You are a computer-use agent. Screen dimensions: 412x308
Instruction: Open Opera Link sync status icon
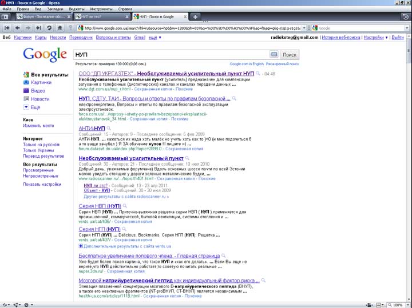(6, 305)
